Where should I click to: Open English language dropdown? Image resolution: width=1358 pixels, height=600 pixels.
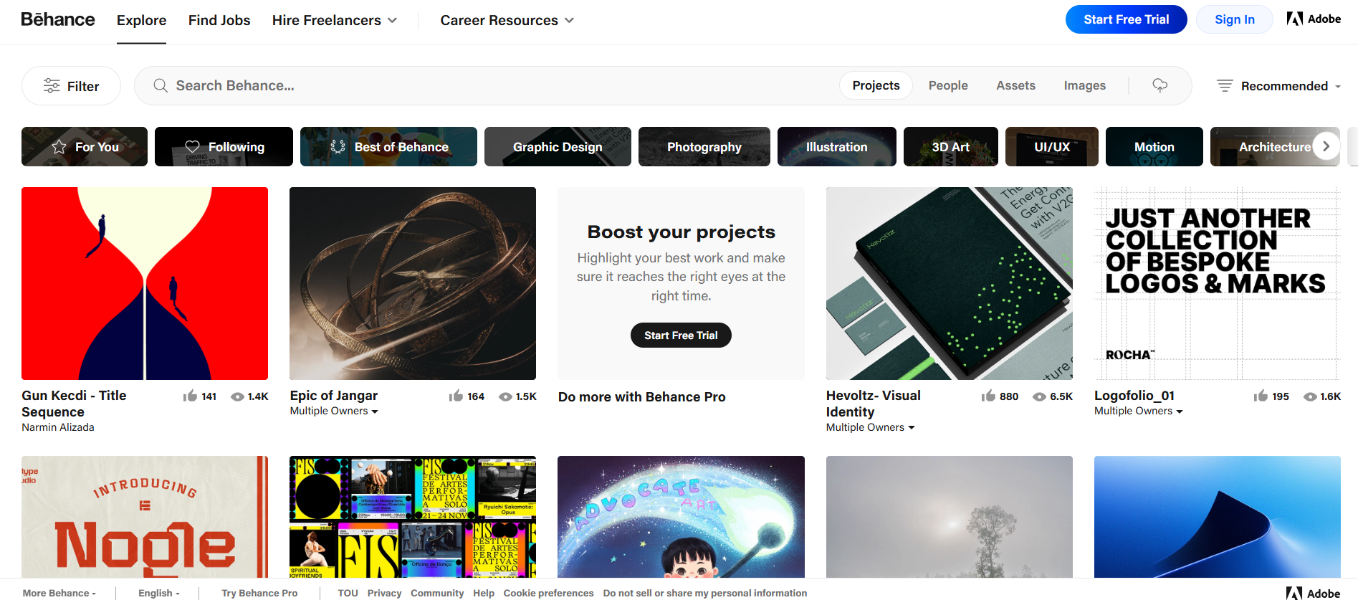(x=159, y=593)
